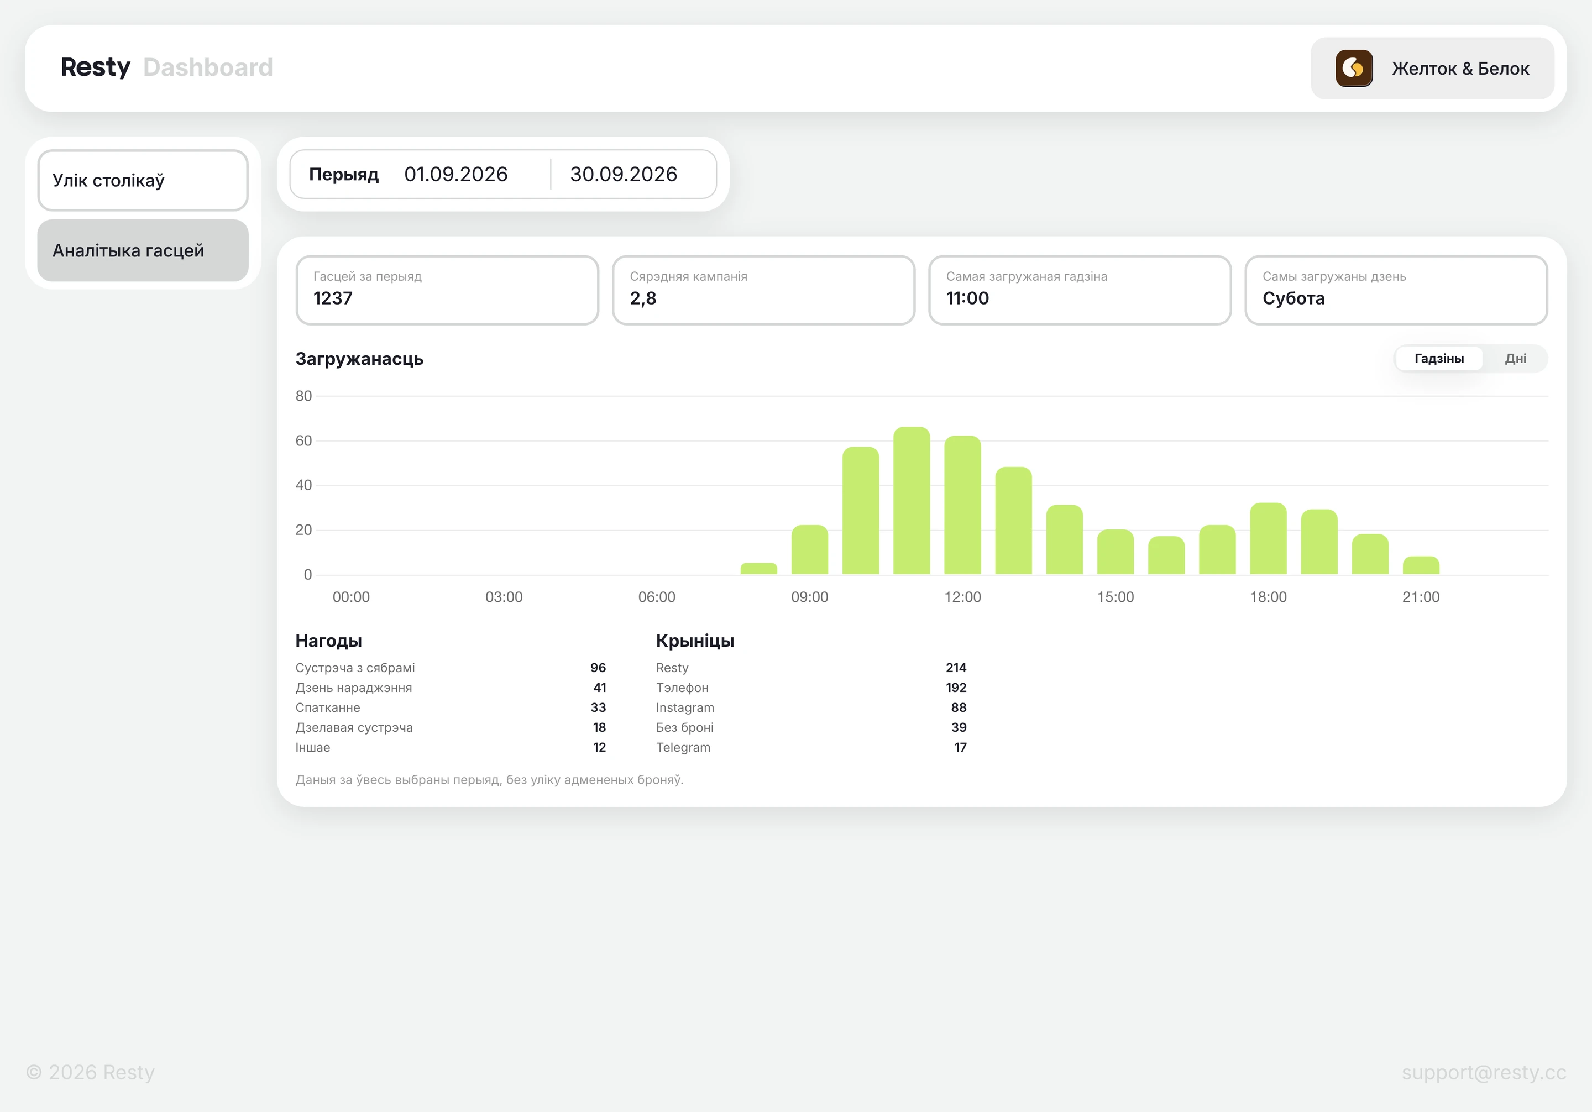Switch chart to Дні view
Screen dimensions: 1592x1112
[1515, 359]
